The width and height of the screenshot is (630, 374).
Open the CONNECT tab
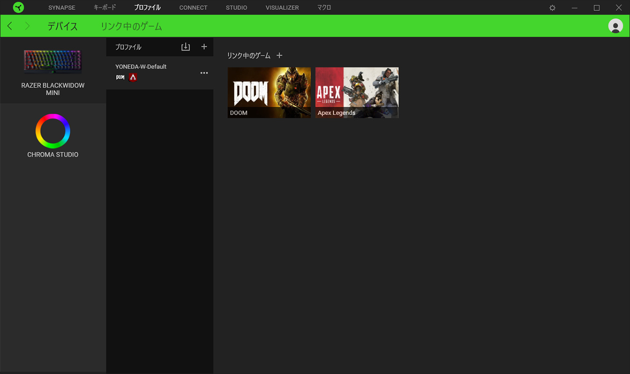pyautogui.click(x=193, y=8)
